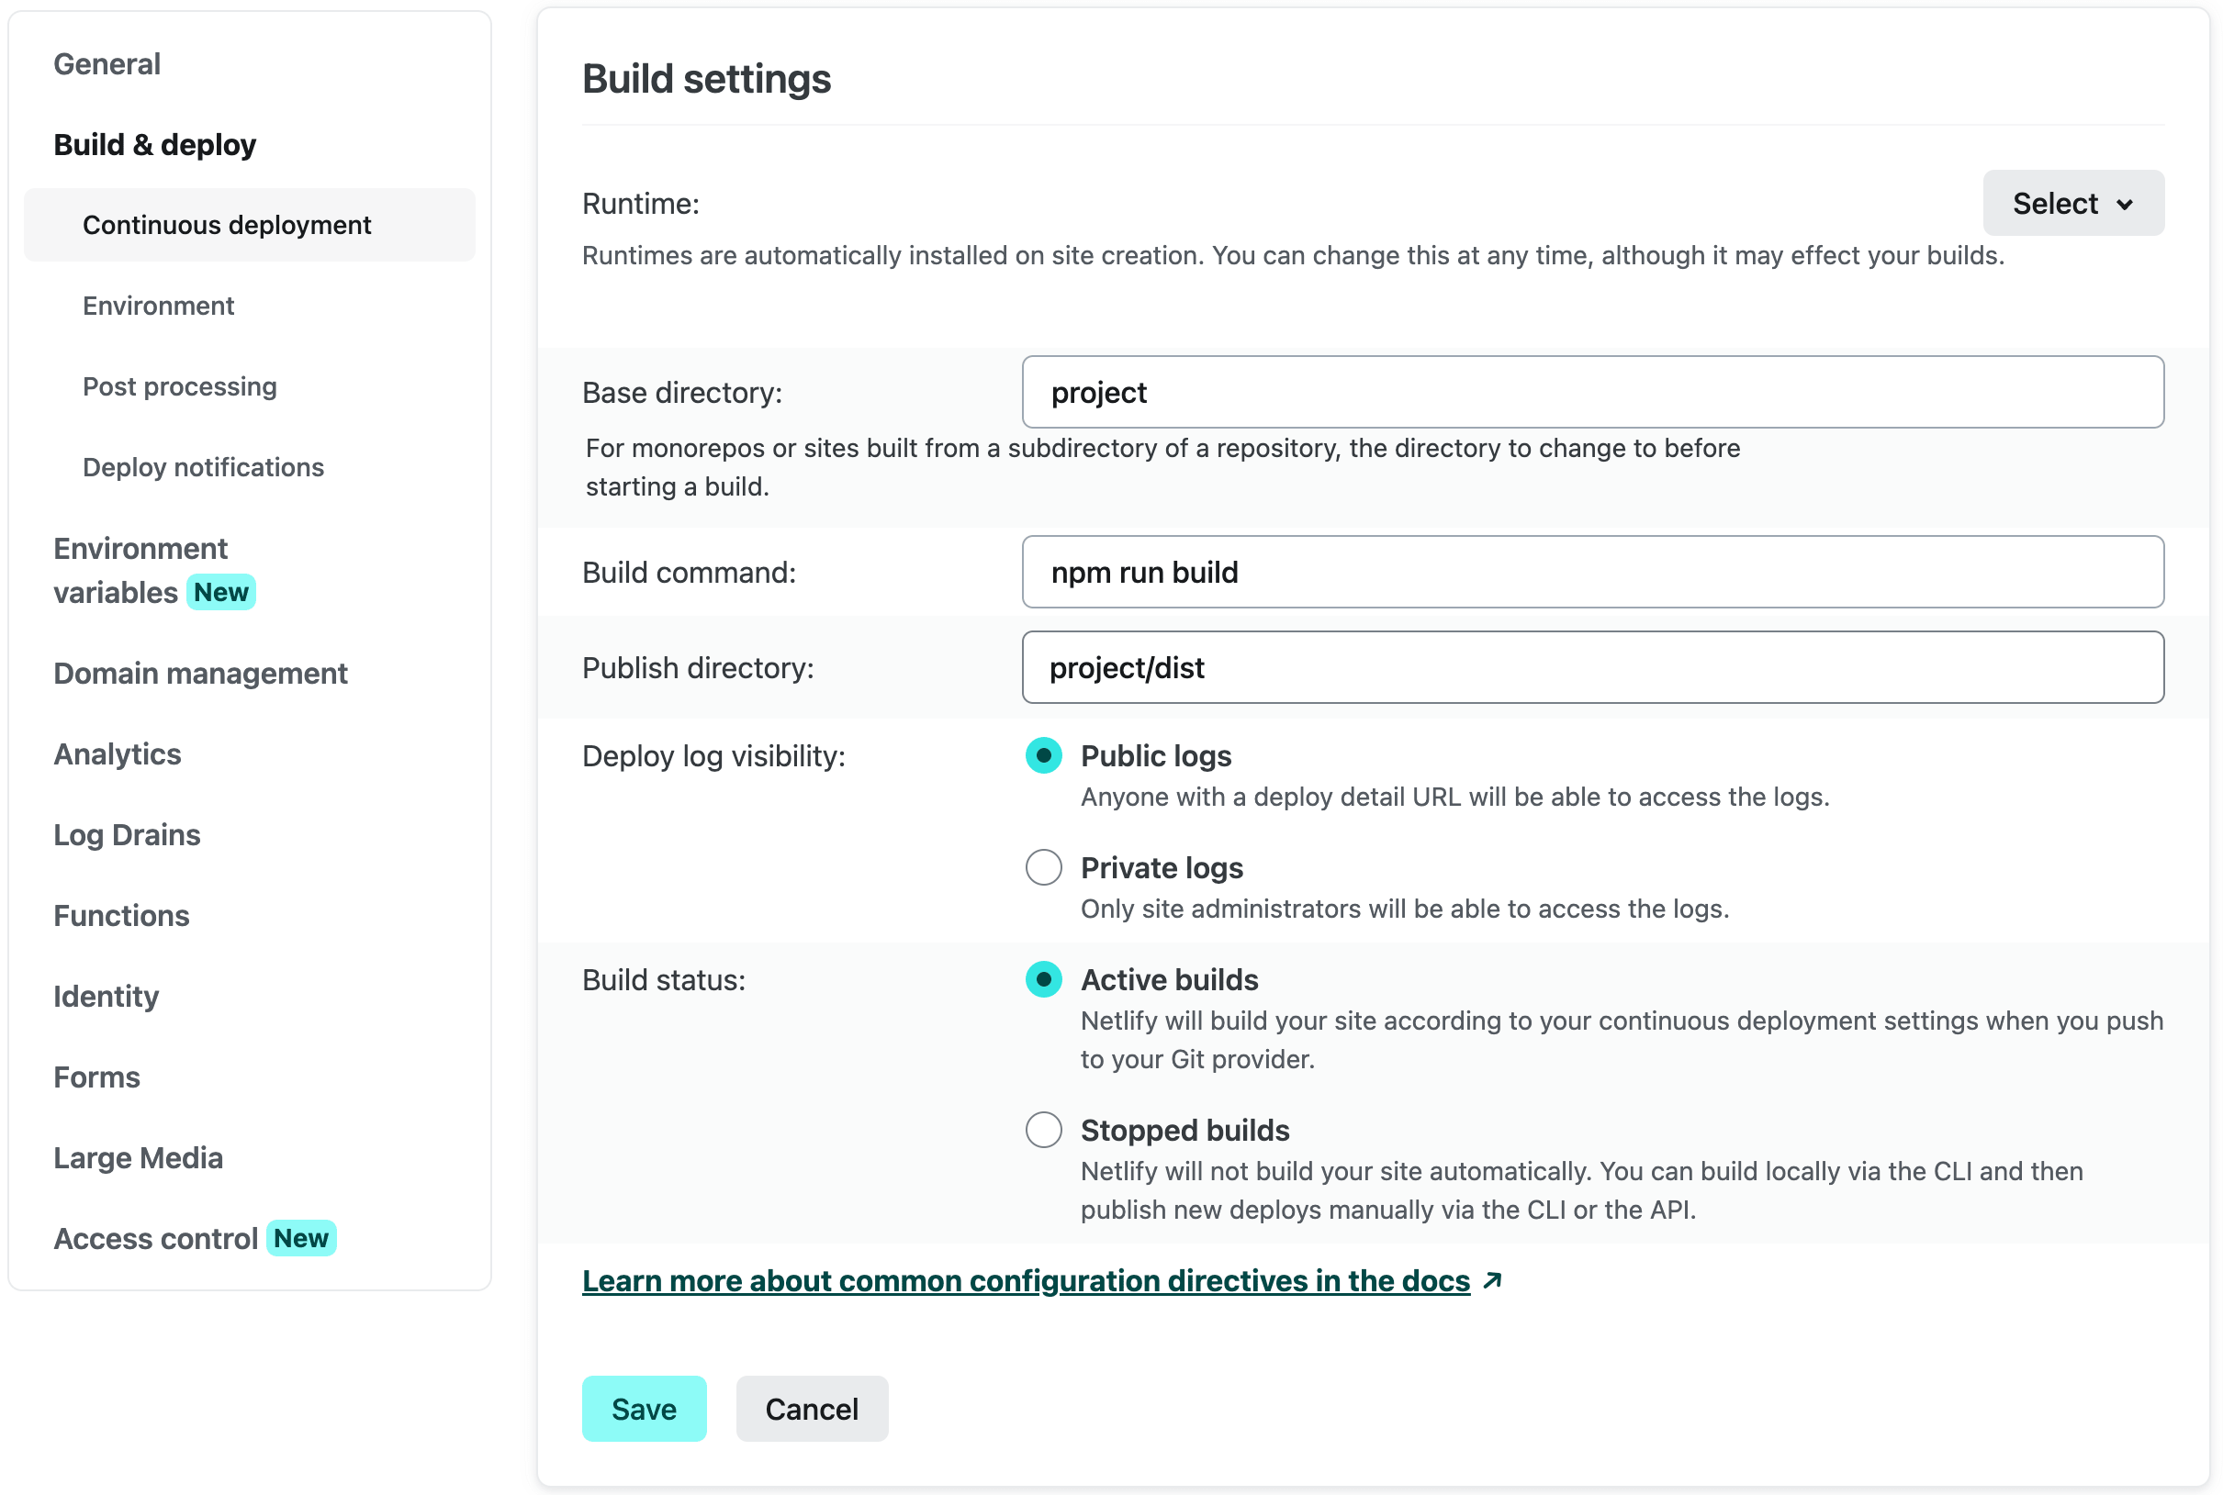Select the Active builds radio button

pyautogui.click(x=1043, y=979)
